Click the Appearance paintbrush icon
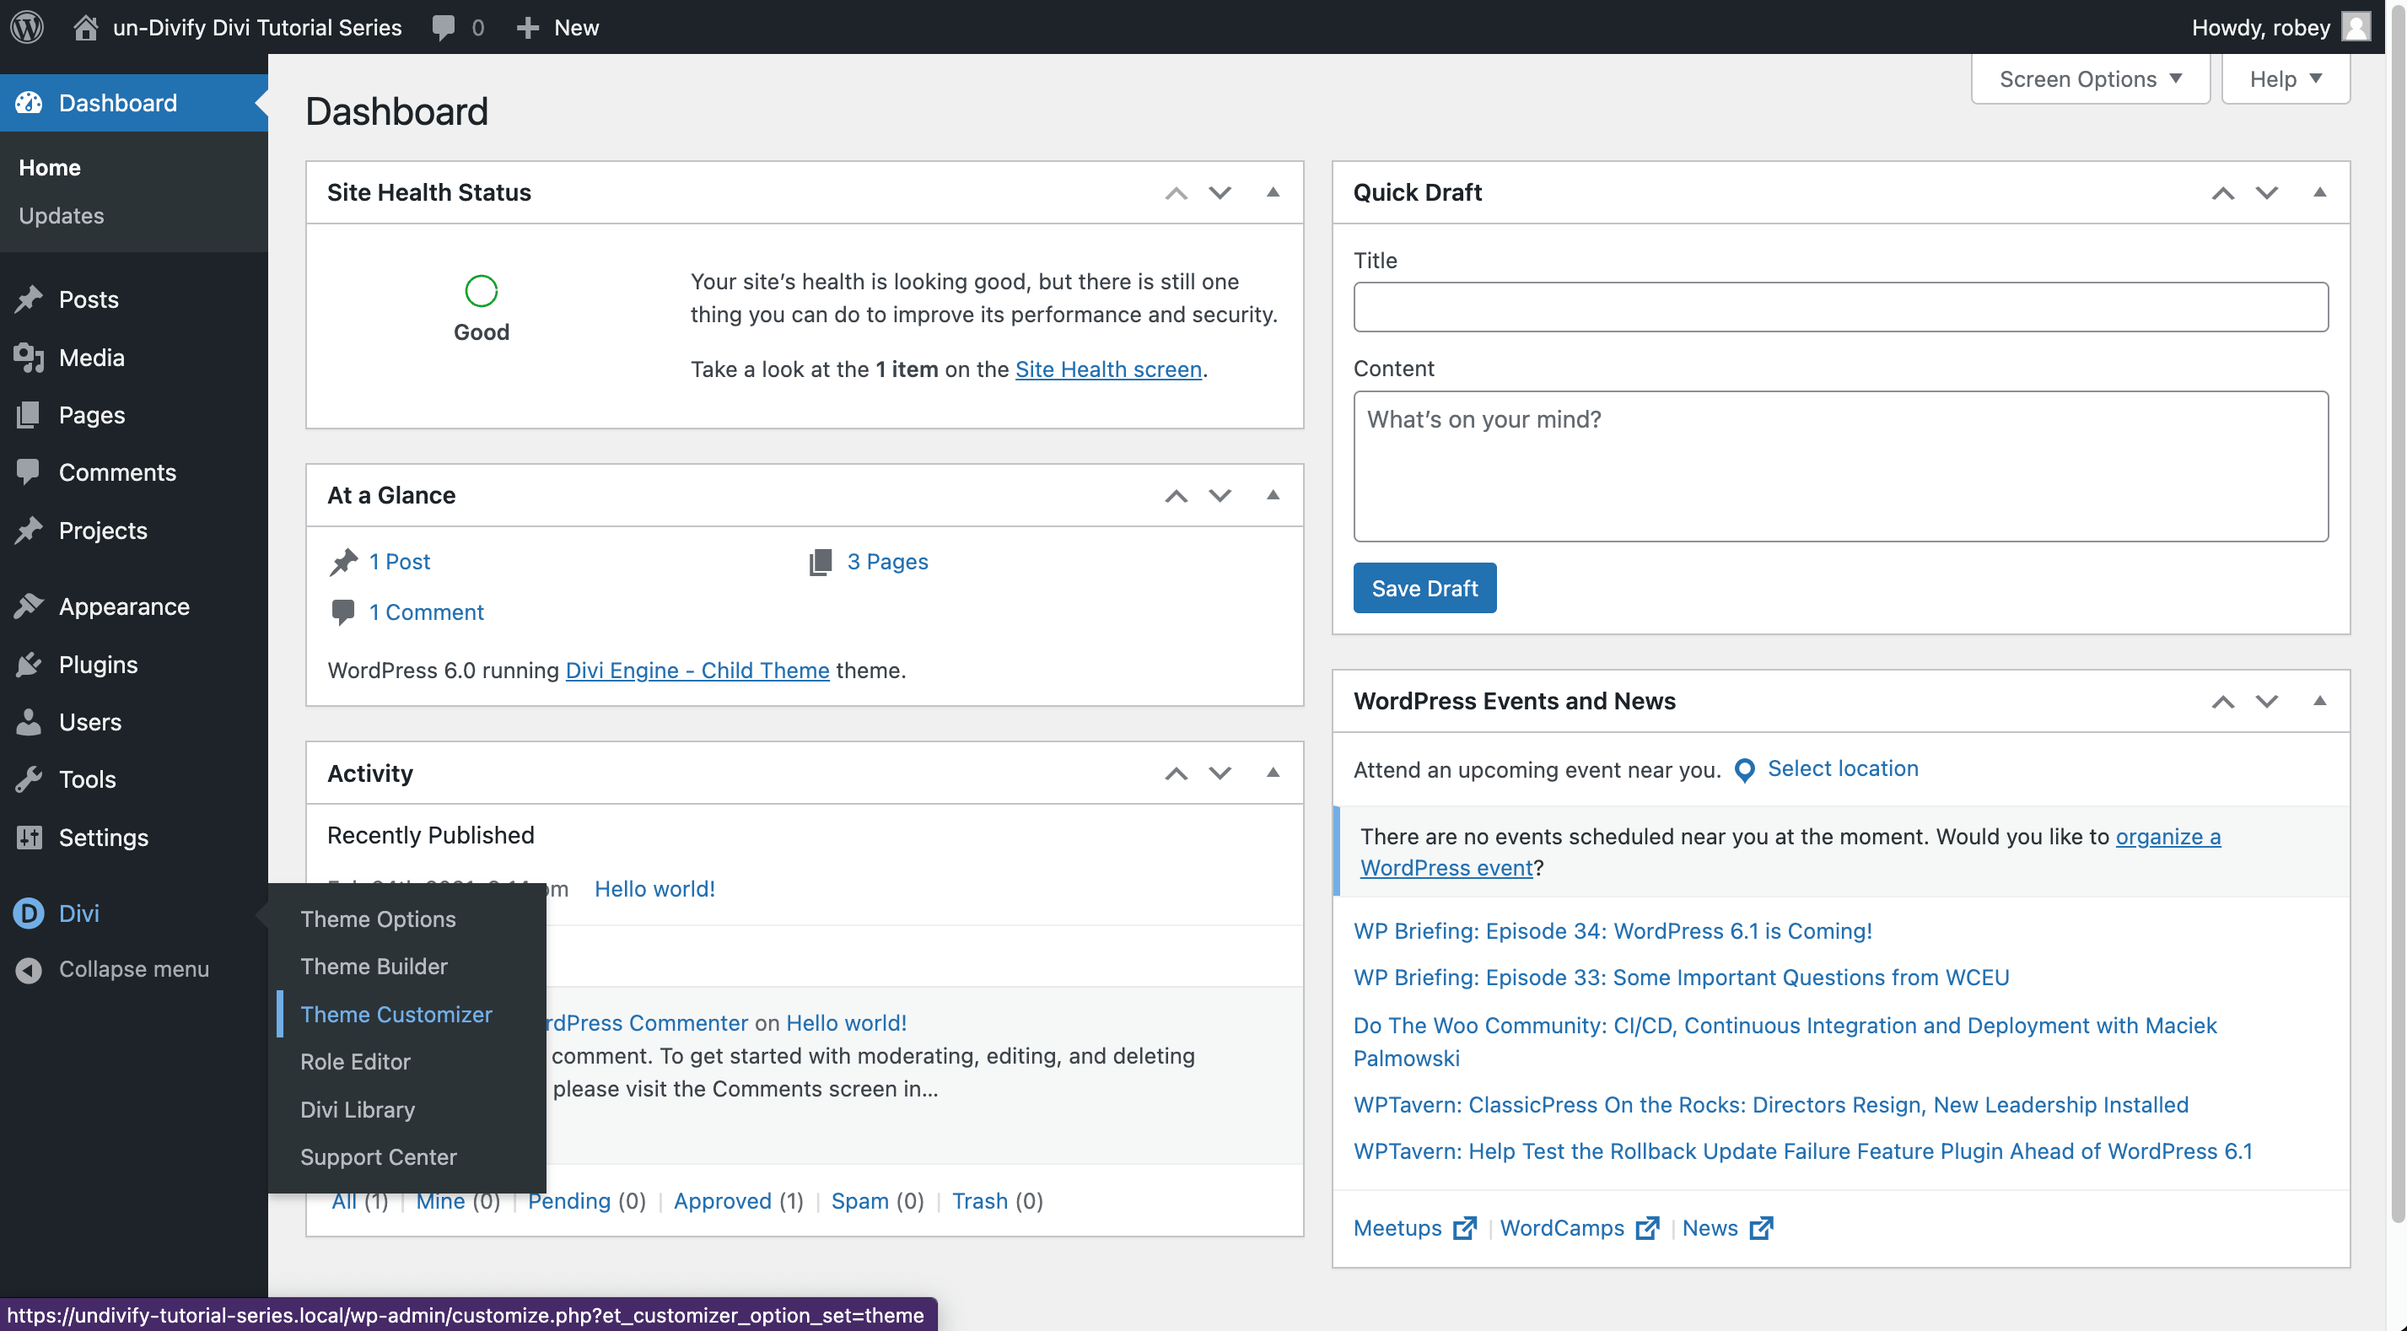 (29, 606)
